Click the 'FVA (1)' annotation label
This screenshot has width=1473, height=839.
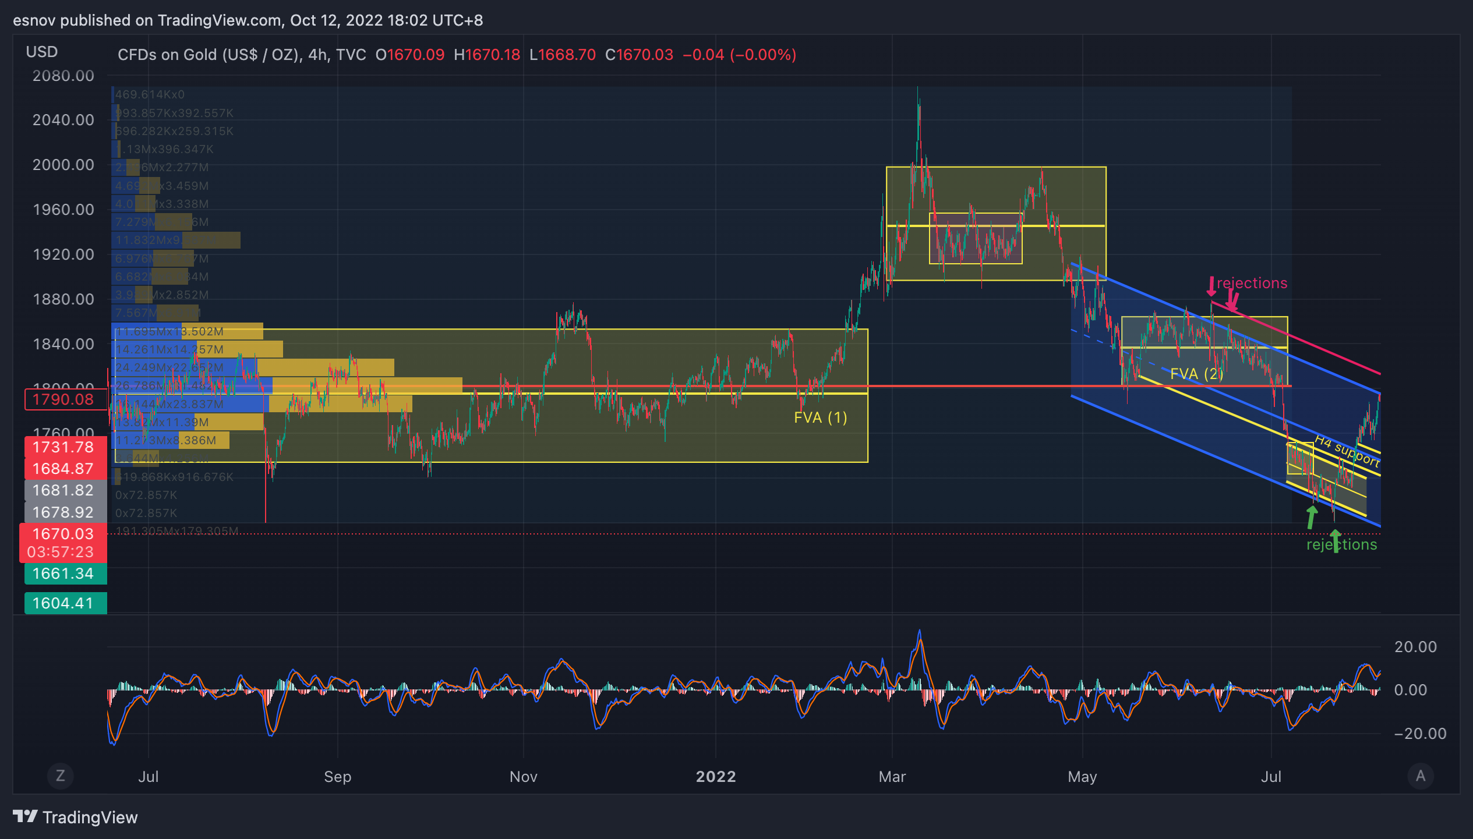[x=821, y=417]
